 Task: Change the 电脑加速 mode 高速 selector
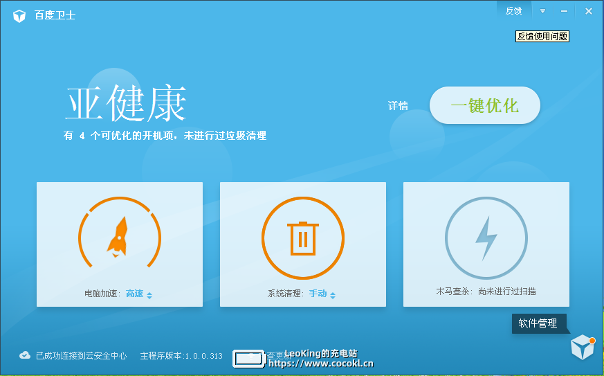(138, 294)
